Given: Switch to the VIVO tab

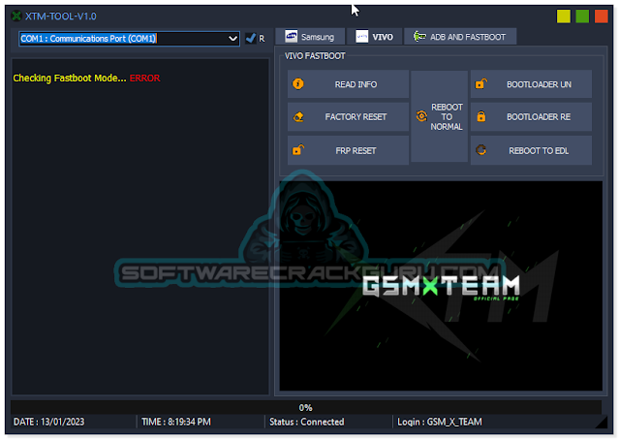Looking at the screenshot, I should (375, 37).
